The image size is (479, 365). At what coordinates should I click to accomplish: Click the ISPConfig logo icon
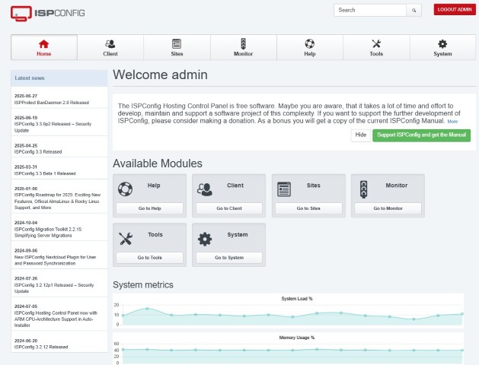click(x=22, y=13)
